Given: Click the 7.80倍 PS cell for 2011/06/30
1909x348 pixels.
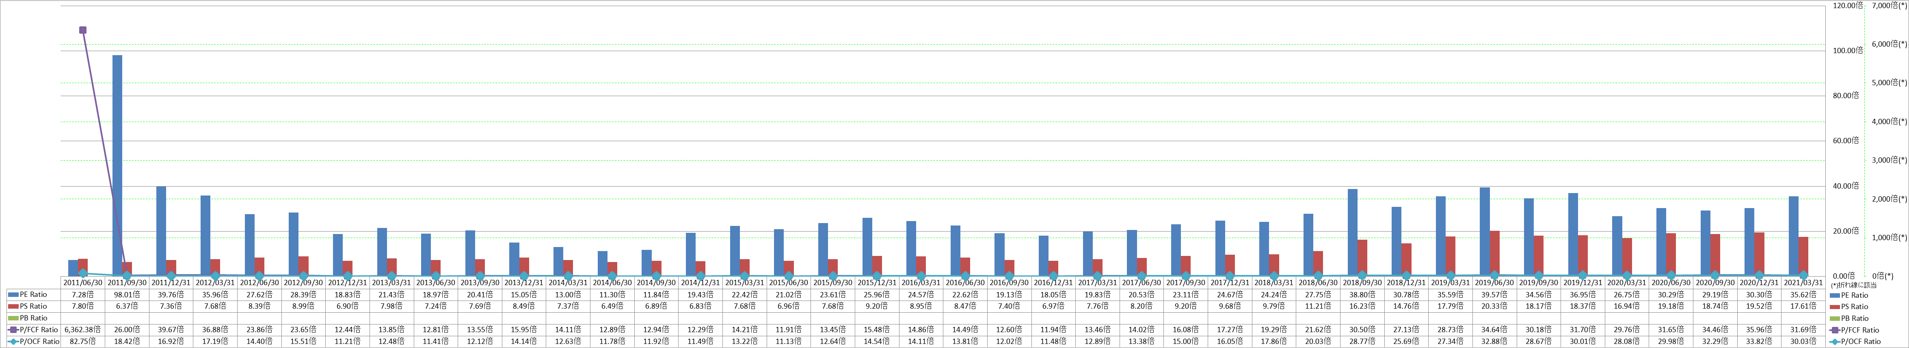Looking at the screenshot, I should pos(83,306).
